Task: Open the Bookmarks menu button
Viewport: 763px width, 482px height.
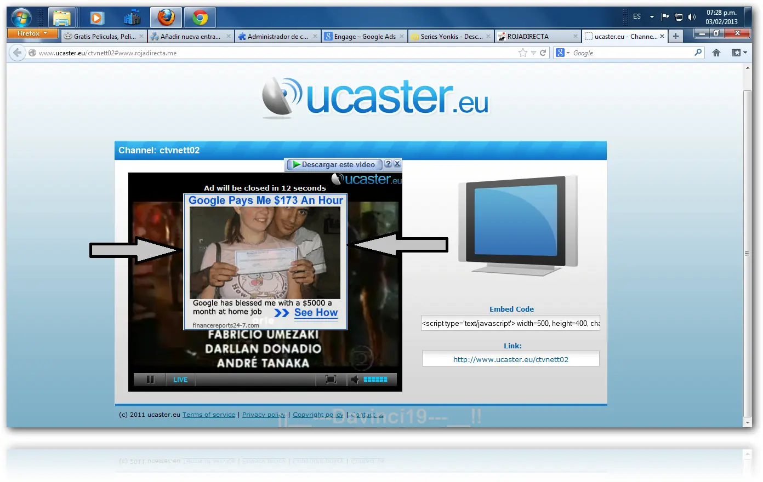Action: pos(739,53)
